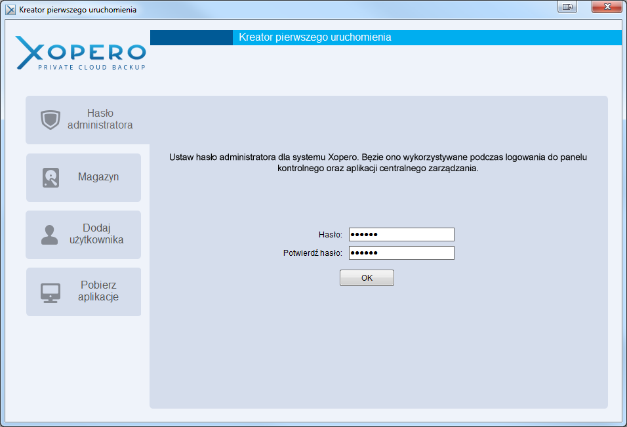
Task: Open the Hasło administratora step
Action: click(100, 119)
